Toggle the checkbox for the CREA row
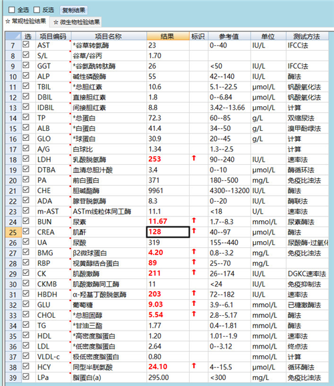 tap(26, 232)
